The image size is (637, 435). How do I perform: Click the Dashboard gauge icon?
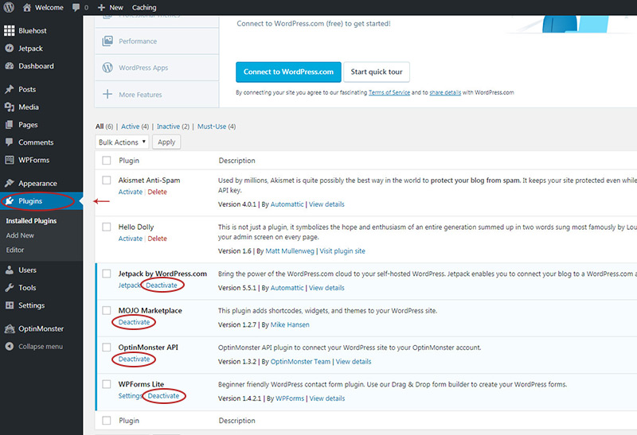10,66
